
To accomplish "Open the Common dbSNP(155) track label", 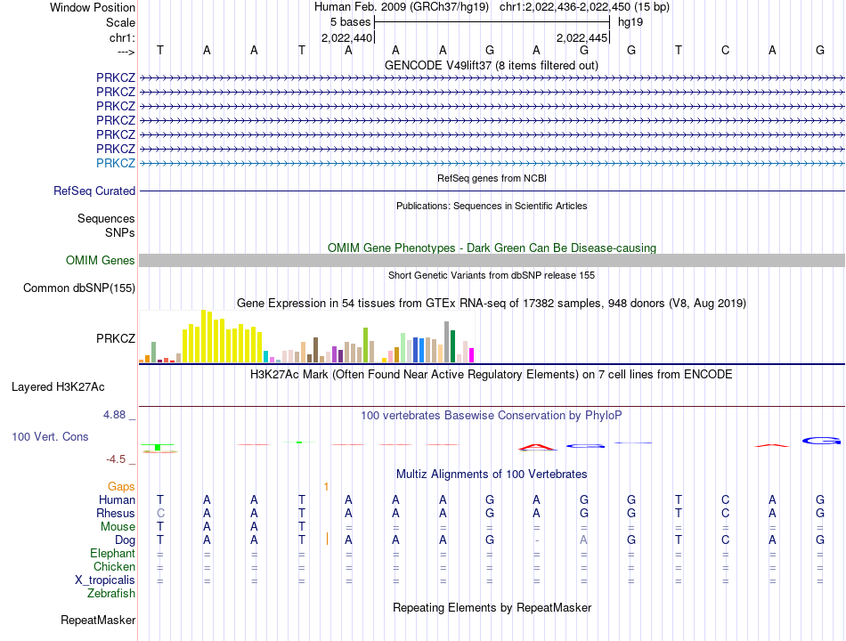I will [x=79, y=288].
